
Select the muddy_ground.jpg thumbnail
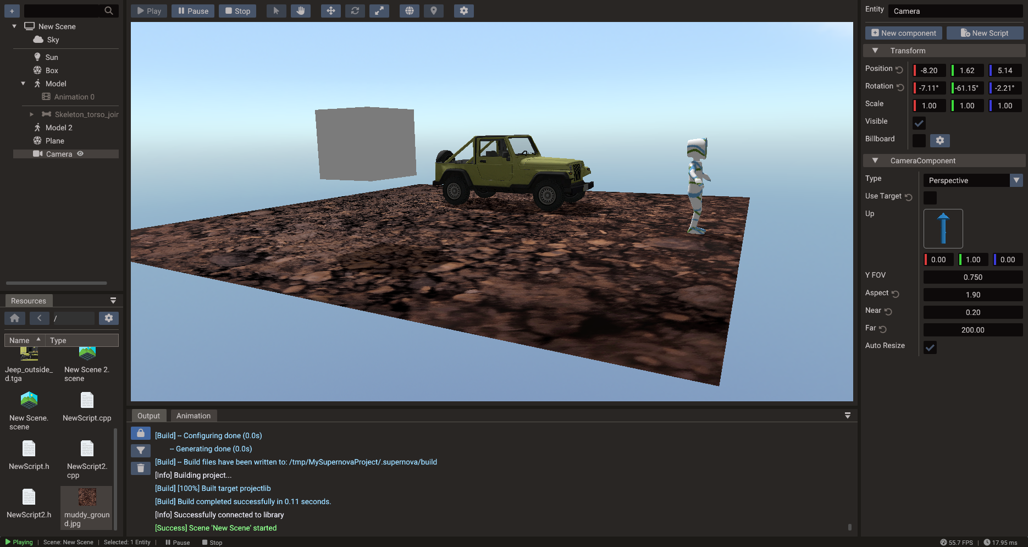pyautogui.click(x=87, y=497)
